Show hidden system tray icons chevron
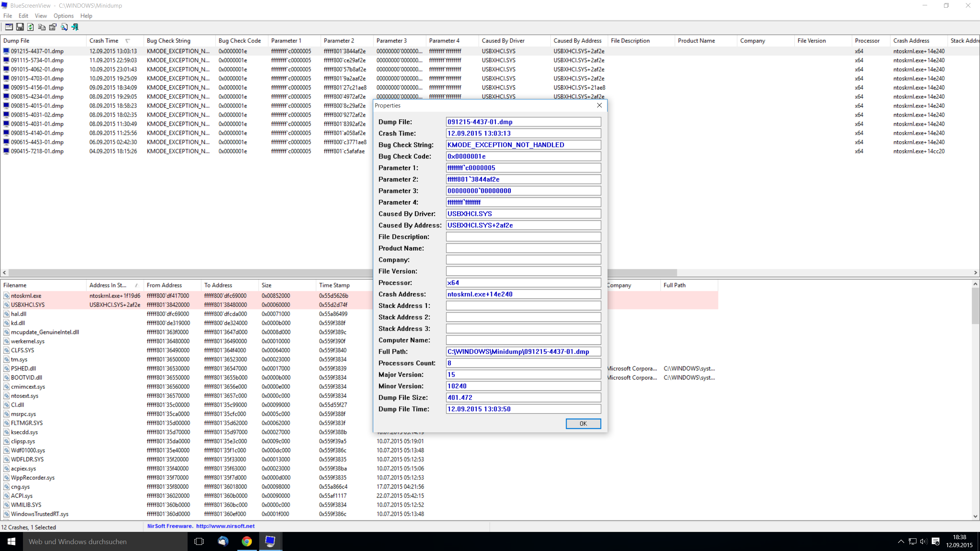The image size is (980, 551). click(901, 541)
